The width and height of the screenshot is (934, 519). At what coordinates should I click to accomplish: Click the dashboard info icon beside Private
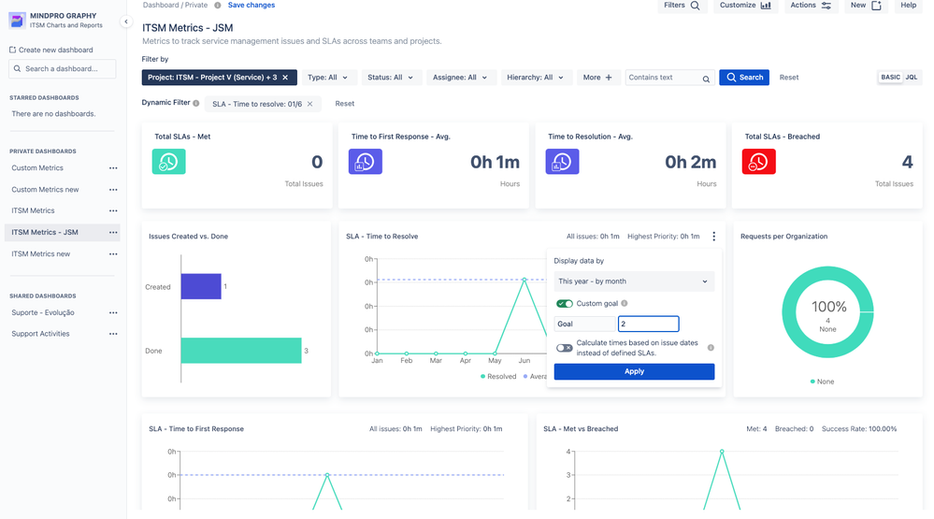click(218, 6)
